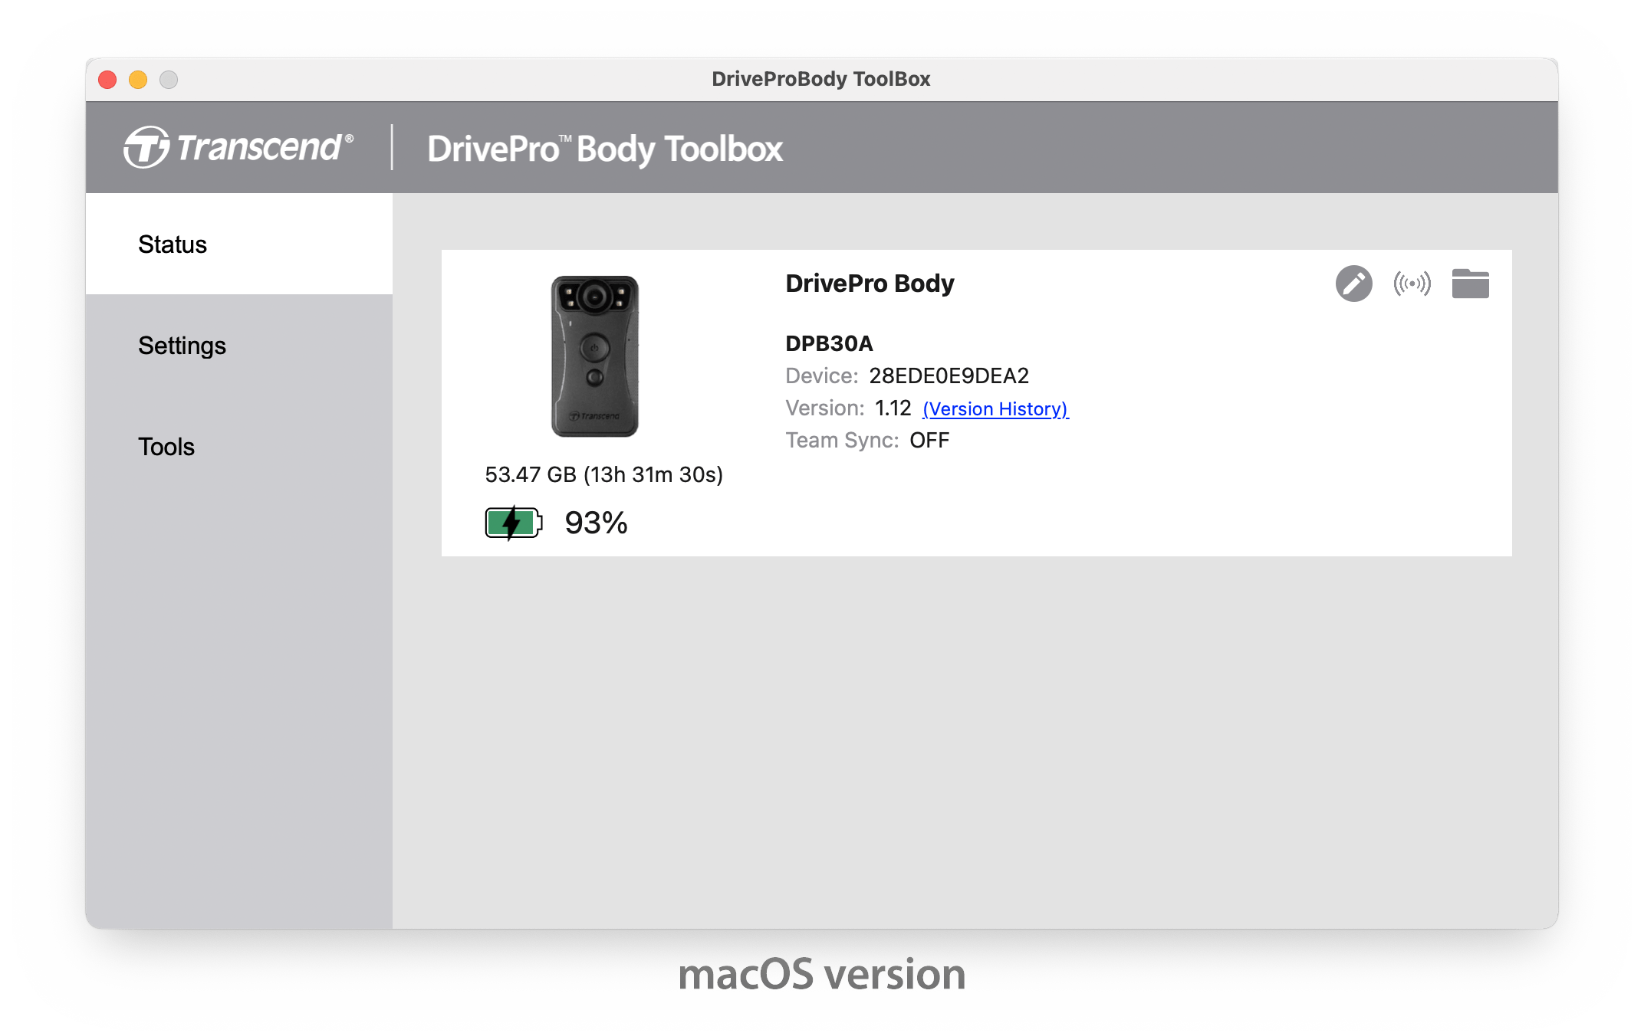Click the red close window button
The height and width of the screenshot is (1033, 1644).
pos(107,80)
